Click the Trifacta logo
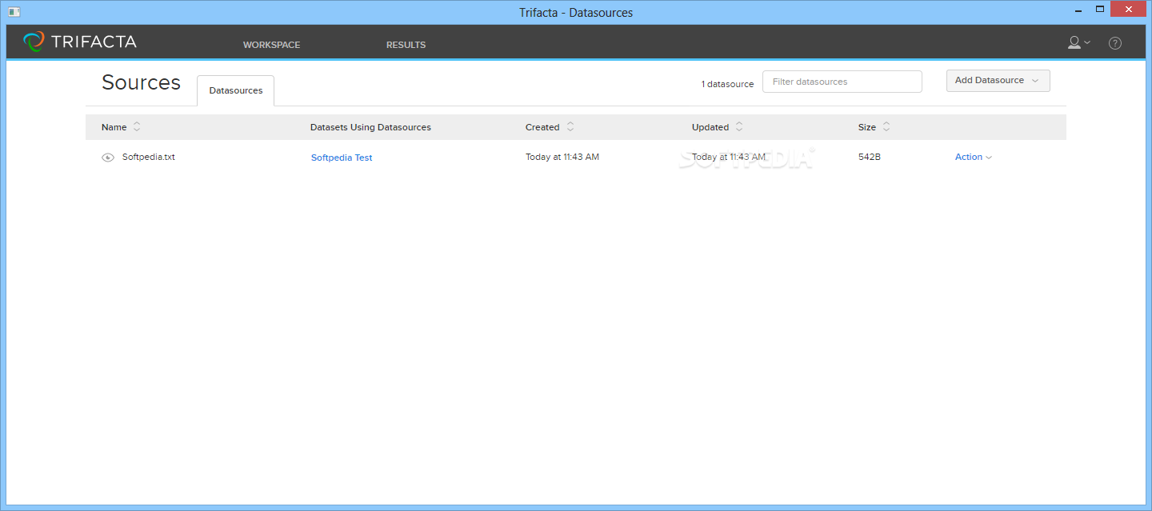Screen dimensions: 1152x511 pyautogui.click(x=80, y=42)
